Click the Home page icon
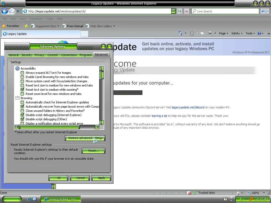The width and height of the screenshot is (271, 203). click(180, 33)
